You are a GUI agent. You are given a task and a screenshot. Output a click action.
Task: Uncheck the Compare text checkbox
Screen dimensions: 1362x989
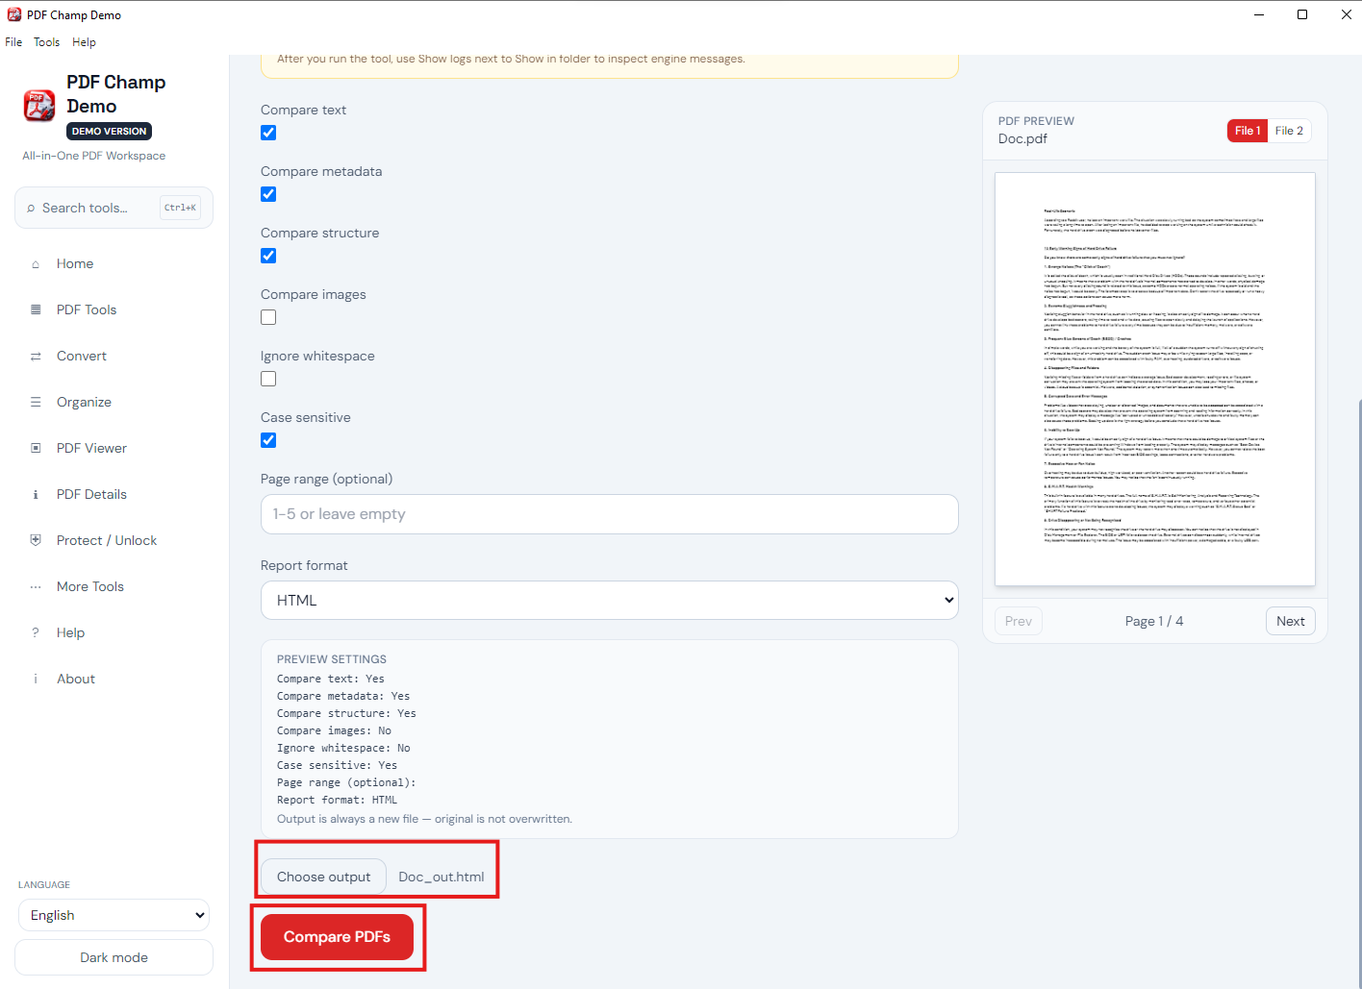pyautogui.click(x=268, y=133)
